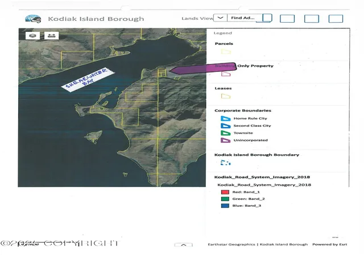Click the Second Class City legend icon
The height and width of the screenshot is (255, 364).
coord(225,126)
